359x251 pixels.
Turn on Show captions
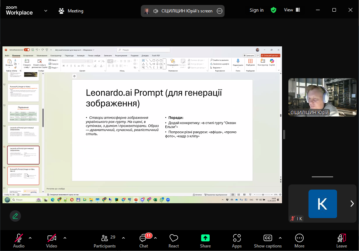(x=267, y=241)
